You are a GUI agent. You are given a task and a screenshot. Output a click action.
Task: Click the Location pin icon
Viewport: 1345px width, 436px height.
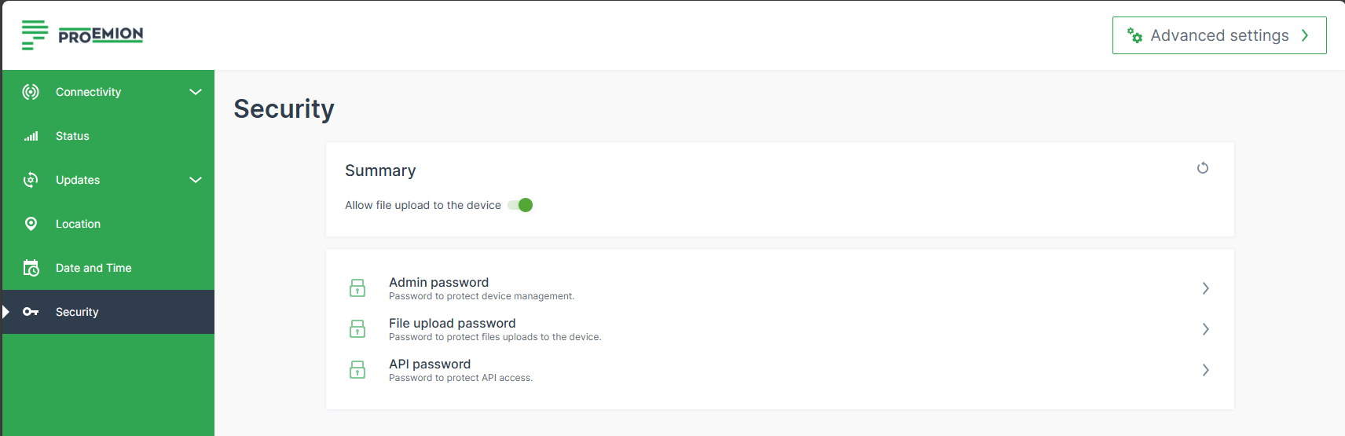pos(31,224)
